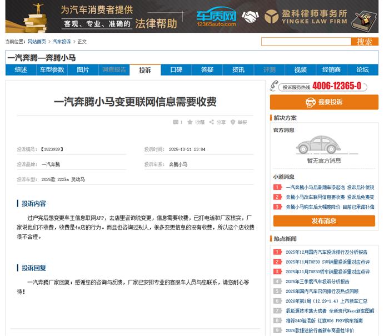Select the 论坛 tab
Viewport: 389px width, 336px height.
coord(363,70)
